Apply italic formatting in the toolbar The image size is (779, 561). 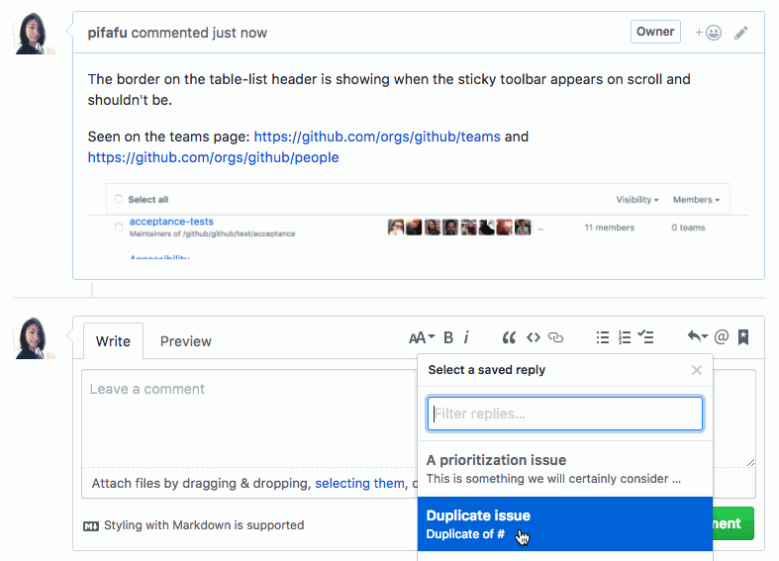click(466, 337)
